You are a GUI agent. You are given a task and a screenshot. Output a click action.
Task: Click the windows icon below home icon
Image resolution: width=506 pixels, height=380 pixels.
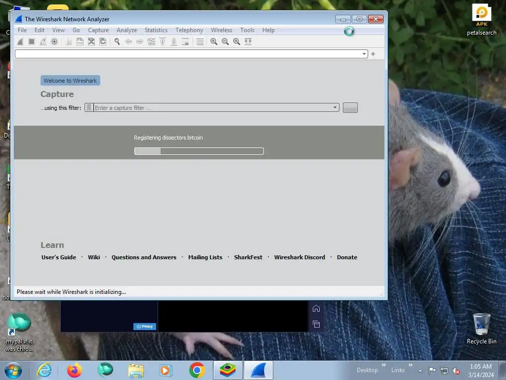(316, 324)
